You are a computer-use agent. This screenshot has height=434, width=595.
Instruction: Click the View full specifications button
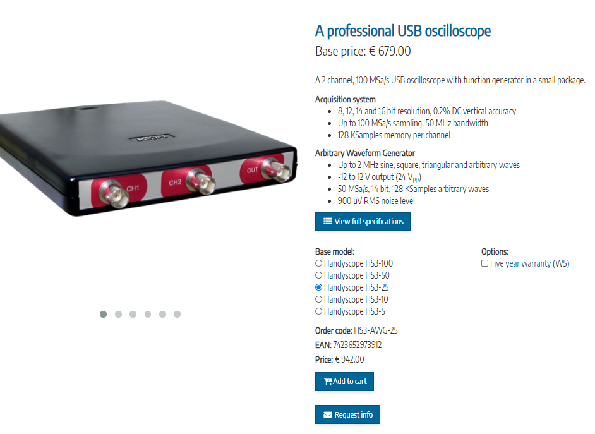click(363, 221)
